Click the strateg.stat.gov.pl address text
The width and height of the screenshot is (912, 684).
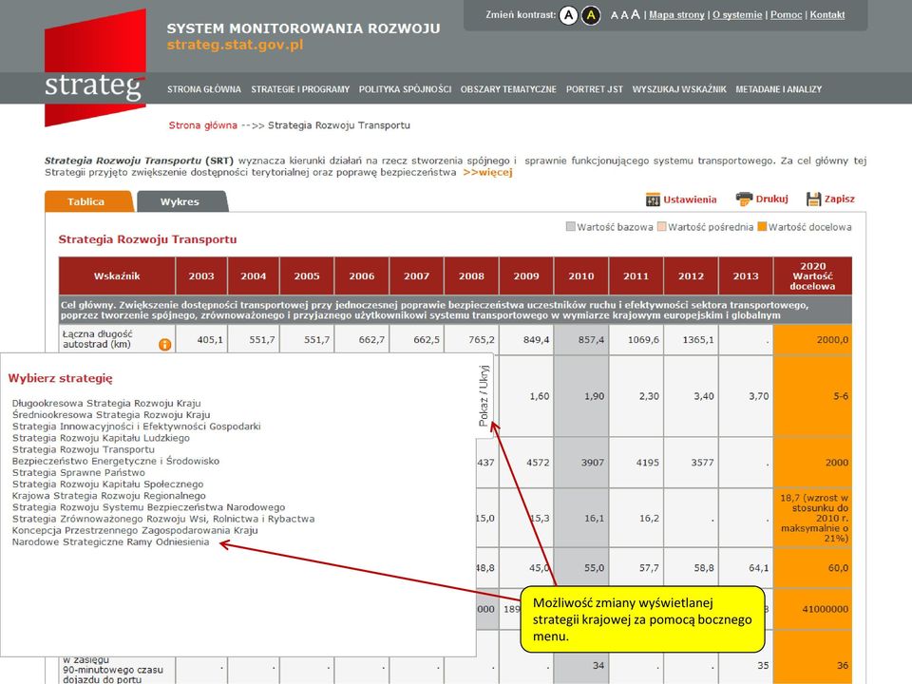click(x=235, y=45)
